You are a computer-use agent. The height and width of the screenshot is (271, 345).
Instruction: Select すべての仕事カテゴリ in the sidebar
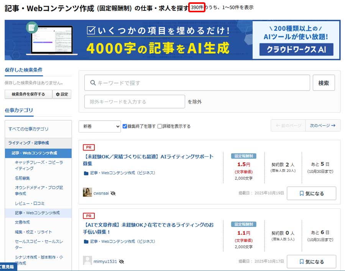coord(29,129)
